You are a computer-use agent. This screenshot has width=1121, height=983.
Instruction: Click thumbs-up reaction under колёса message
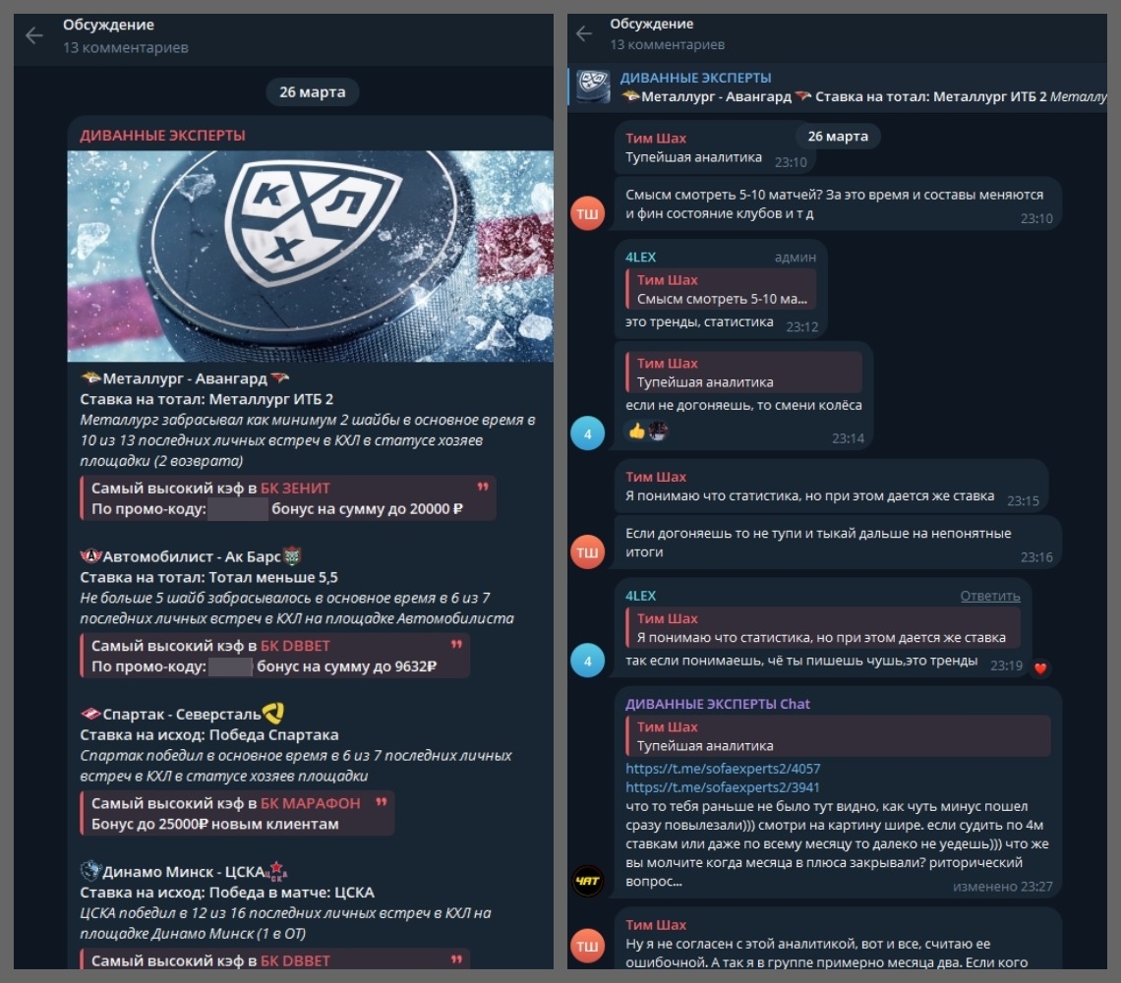tap(636, 431)
